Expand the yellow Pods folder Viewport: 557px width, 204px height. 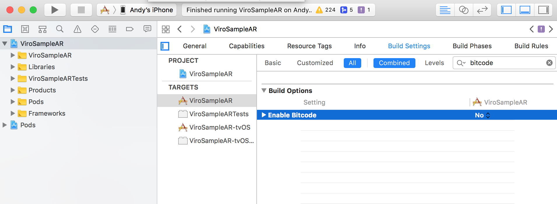tap(13, 102)
